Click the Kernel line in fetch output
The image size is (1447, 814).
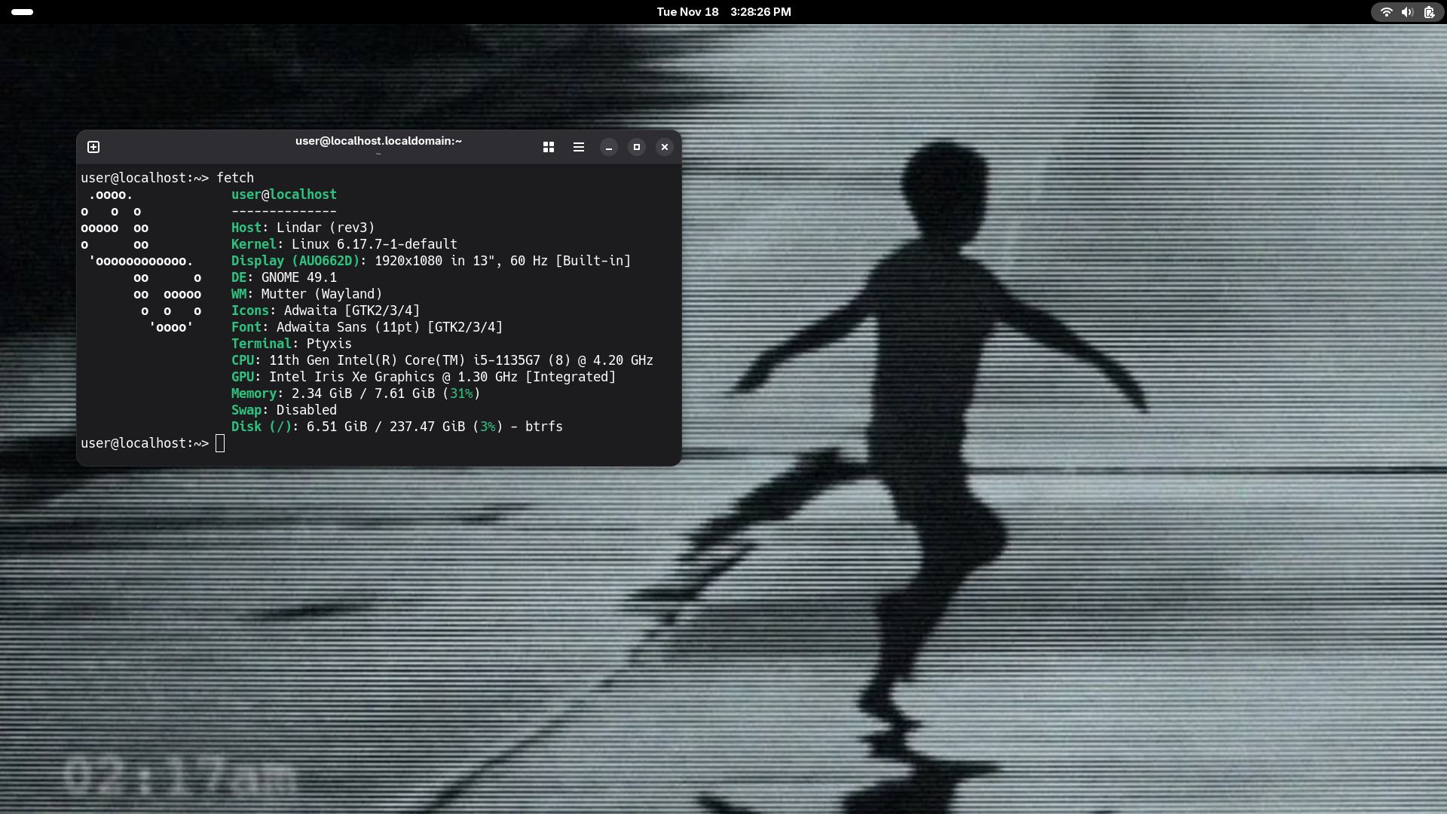point(344,244)
